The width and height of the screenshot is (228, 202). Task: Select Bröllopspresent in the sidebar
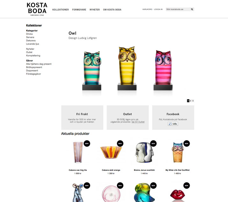(34, 67)
